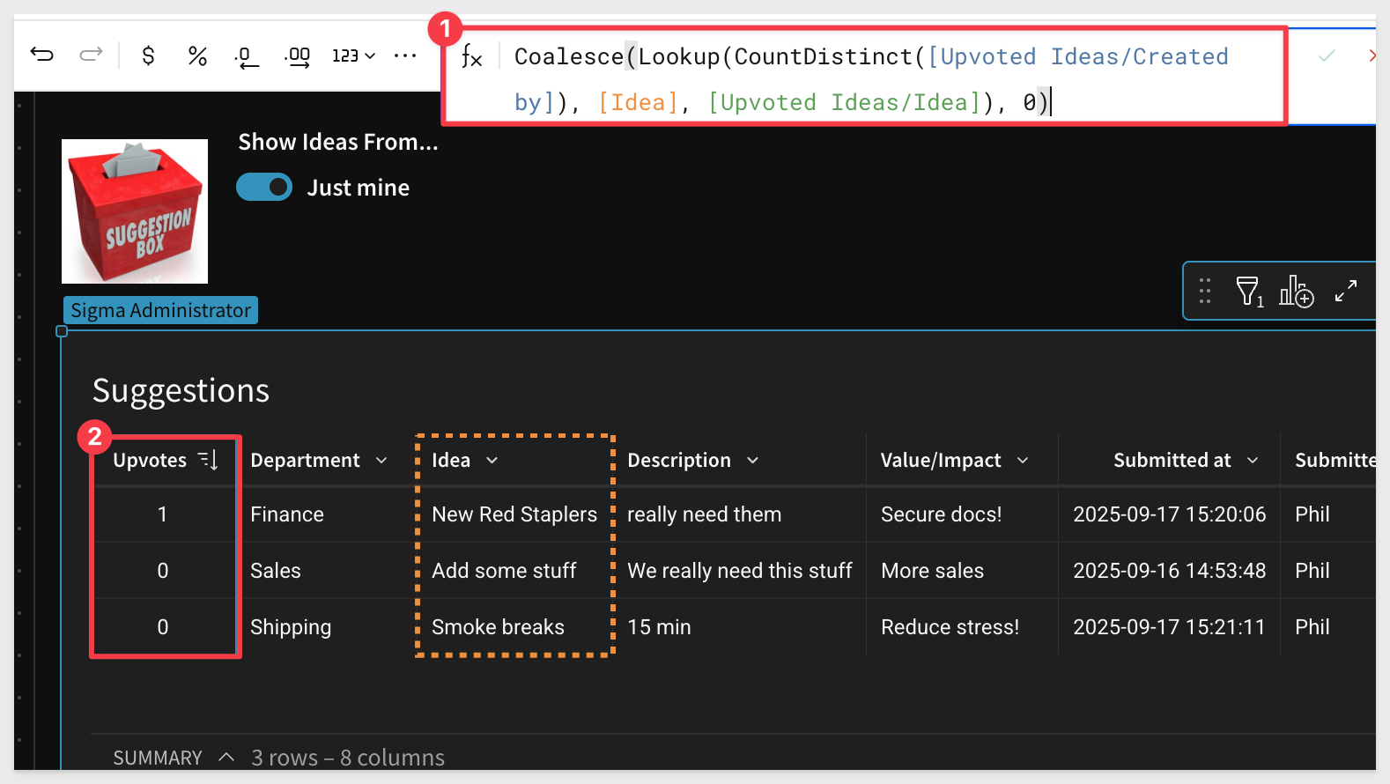Open the table filter icon
Screen dimensions: 1390x784
(1247, 291)
